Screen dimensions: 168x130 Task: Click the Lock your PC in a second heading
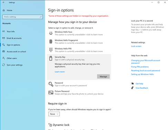(142, 21)
